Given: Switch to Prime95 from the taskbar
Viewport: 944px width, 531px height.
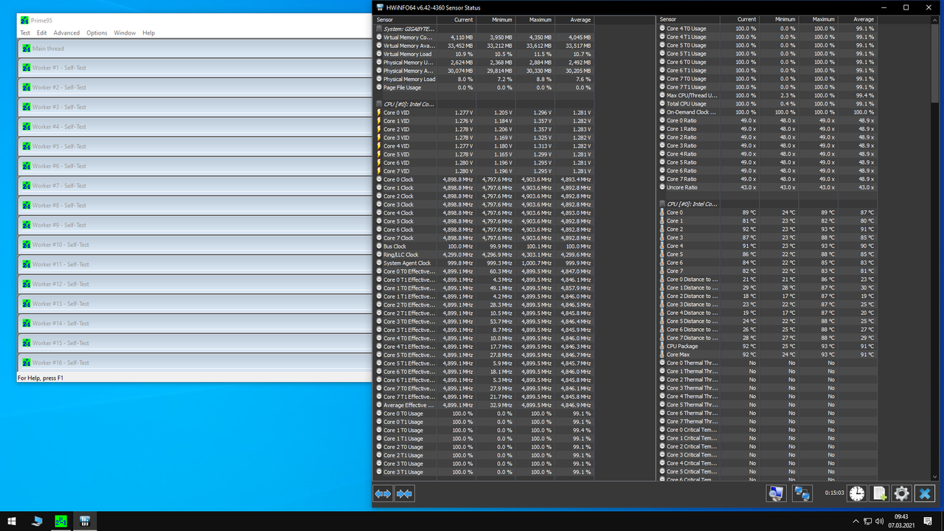Looking at the screenshot, I should point(61,521).
